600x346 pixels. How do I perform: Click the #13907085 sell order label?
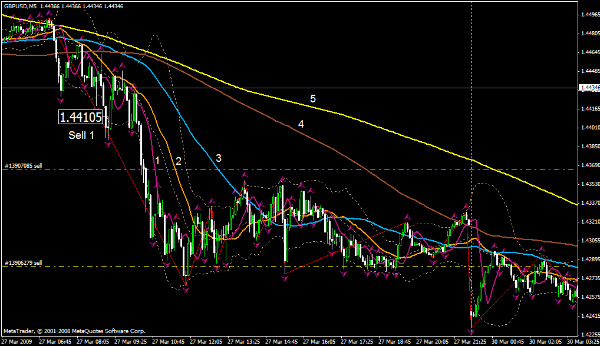(23, 166)
